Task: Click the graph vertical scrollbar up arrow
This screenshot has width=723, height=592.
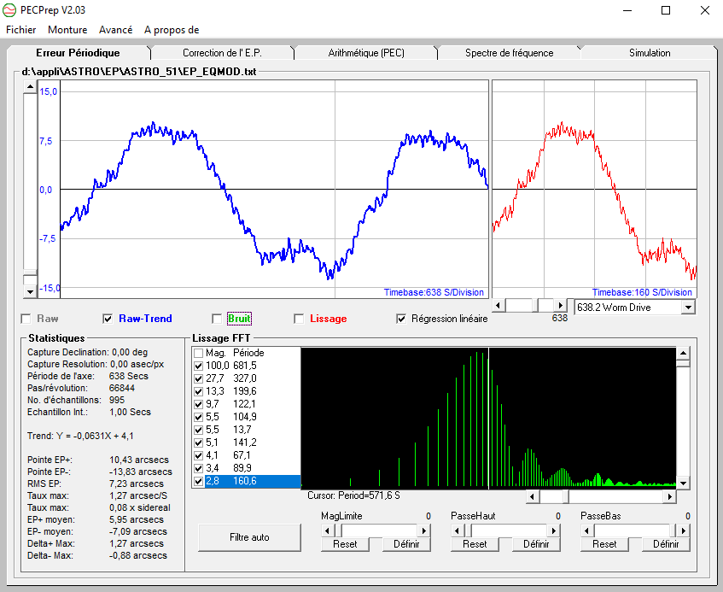Action: (x=30, y=87)
